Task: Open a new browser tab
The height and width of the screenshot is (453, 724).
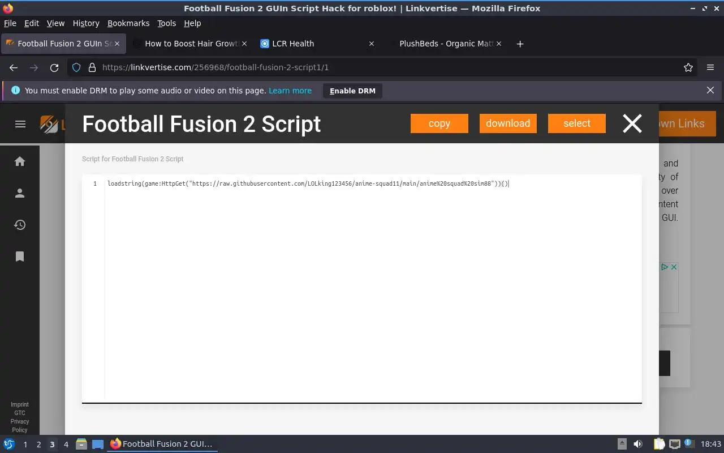Action: coord(520,44)
